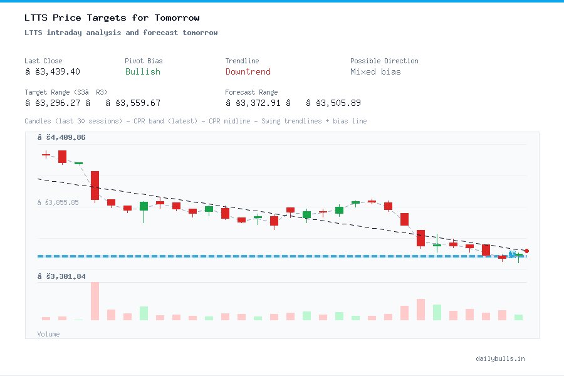Viewport: 564px width, 376px height.
Task: Toggle the Volume section display
Action: [x=48, y=333]
